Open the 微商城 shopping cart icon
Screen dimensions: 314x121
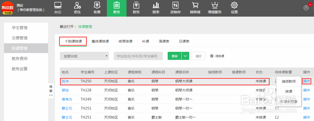tap(195, 5)
